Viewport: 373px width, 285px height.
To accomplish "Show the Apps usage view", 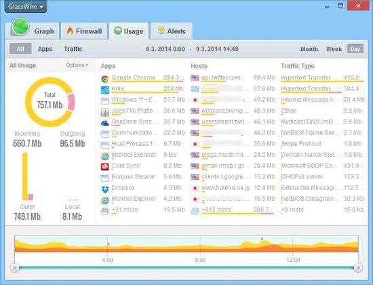I will click(x=45, y=49).
